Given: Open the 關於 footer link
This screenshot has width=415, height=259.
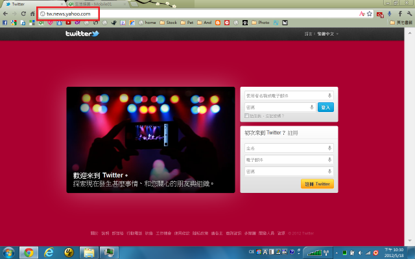Looking at the screenshot, I should point(94,233).
